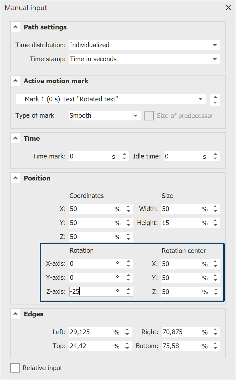This screenshot has height=380, width=236.
Task: Decrease the Height value using its stepper
Action: (x=215, y=224)
